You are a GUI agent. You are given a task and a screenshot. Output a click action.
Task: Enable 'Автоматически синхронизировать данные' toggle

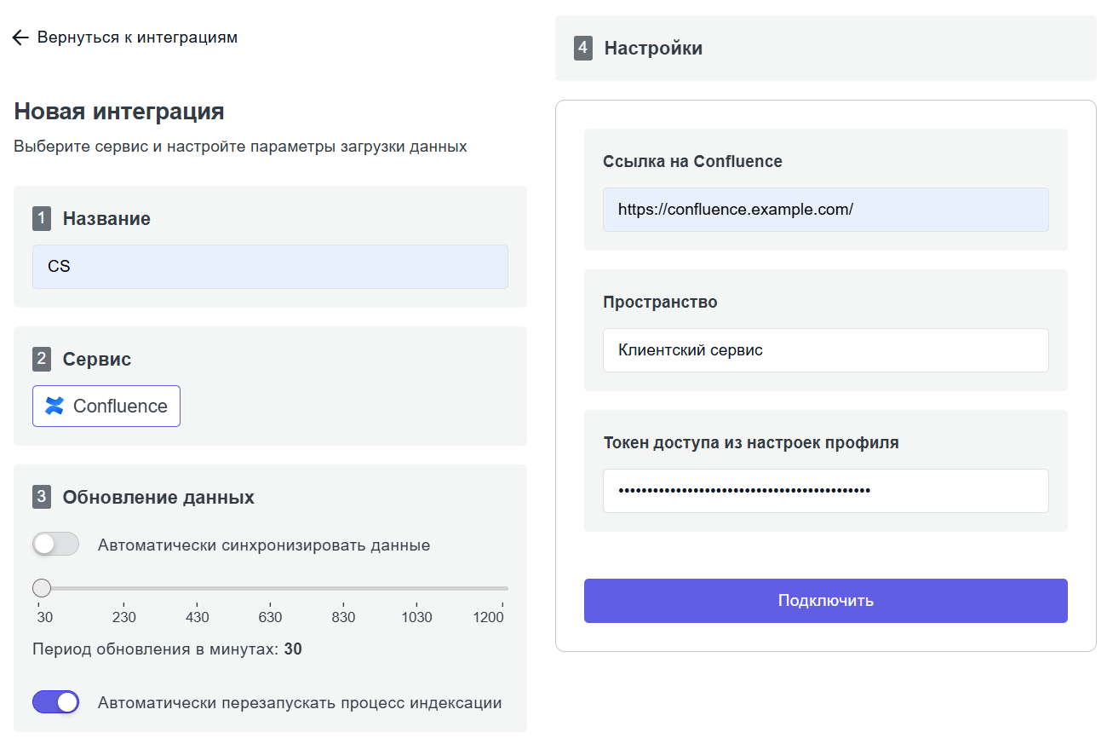(x=55, y=544)
